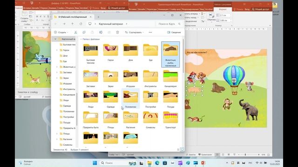
Task: Open the Вставка tab in right PowerPoint window
Action: coord(133,9)
